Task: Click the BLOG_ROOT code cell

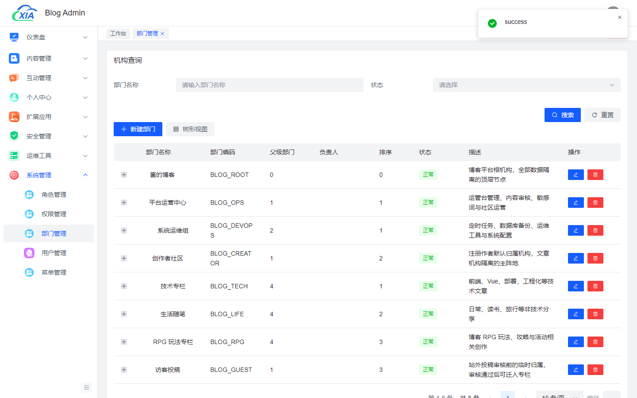Action: click(x=229, y=175)
